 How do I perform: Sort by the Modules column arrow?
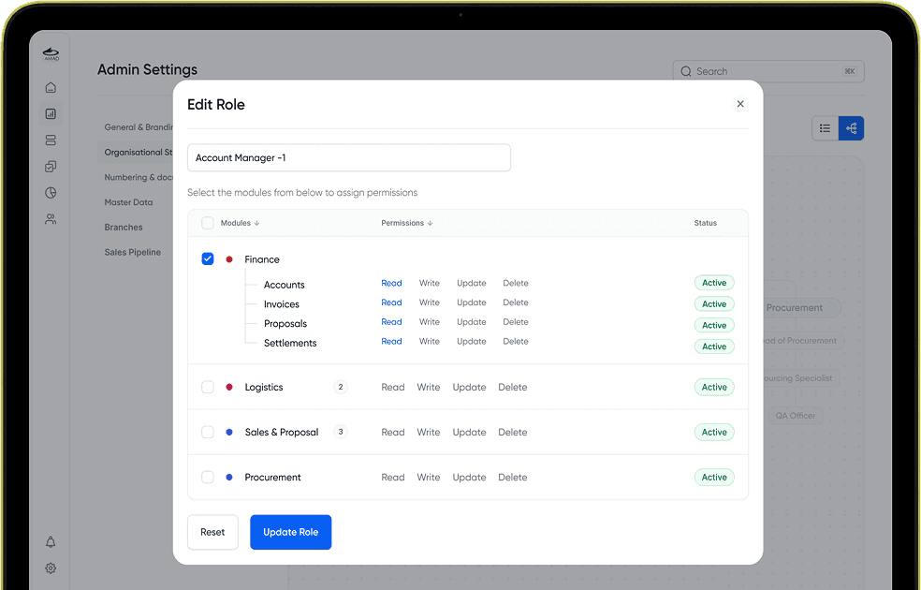click(256, 223)
